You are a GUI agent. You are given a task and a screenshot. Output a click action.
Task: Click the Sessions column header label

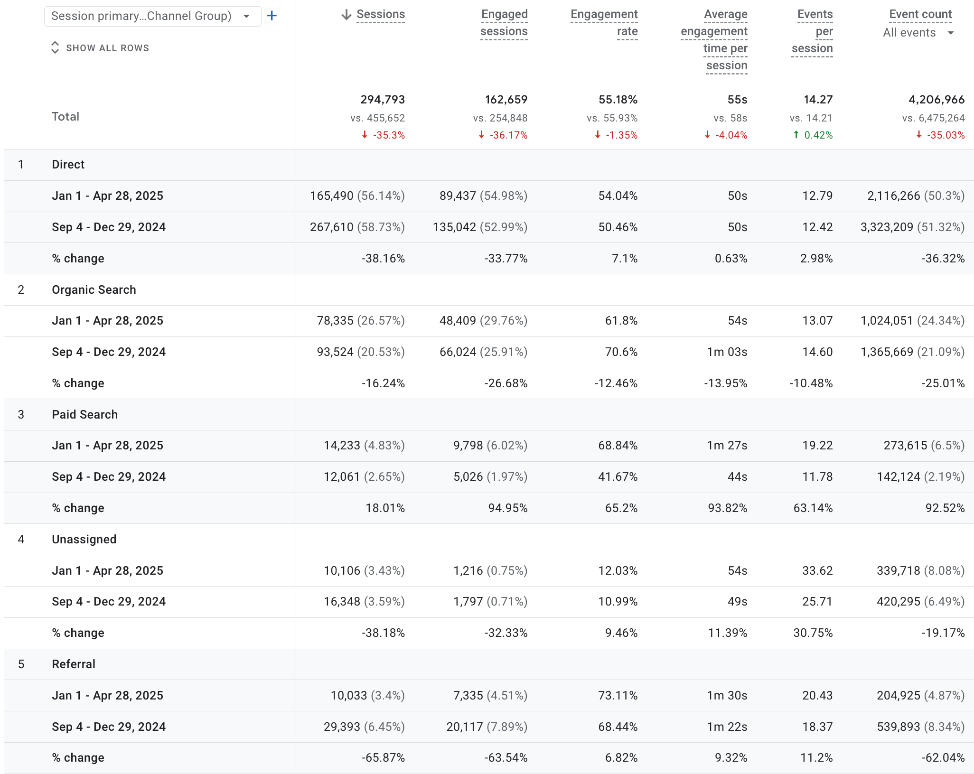click(381, 15)
